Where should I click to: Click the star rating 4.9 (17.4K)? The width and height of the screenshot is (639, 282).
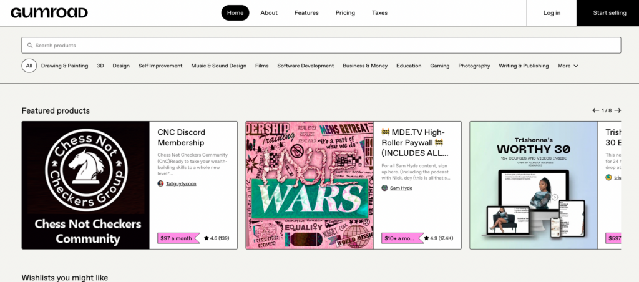tap(438, 238)
